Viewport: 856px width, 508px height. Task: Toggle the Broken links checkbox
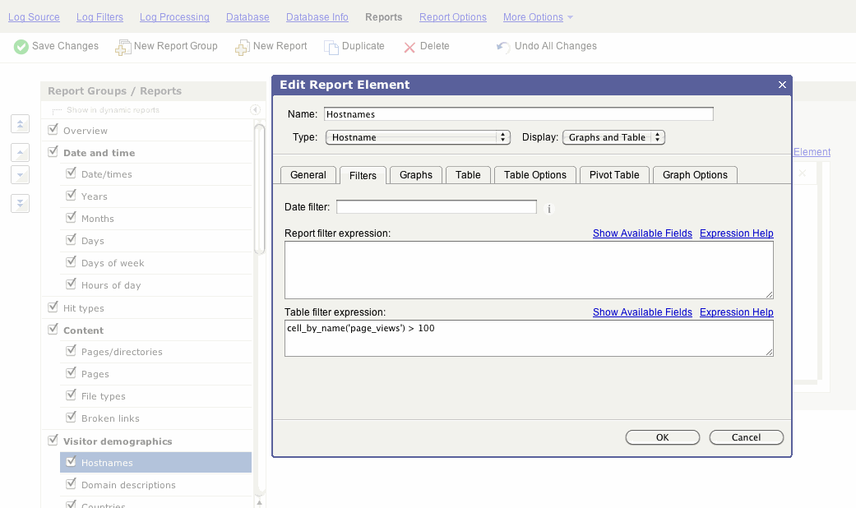(72, 418)
